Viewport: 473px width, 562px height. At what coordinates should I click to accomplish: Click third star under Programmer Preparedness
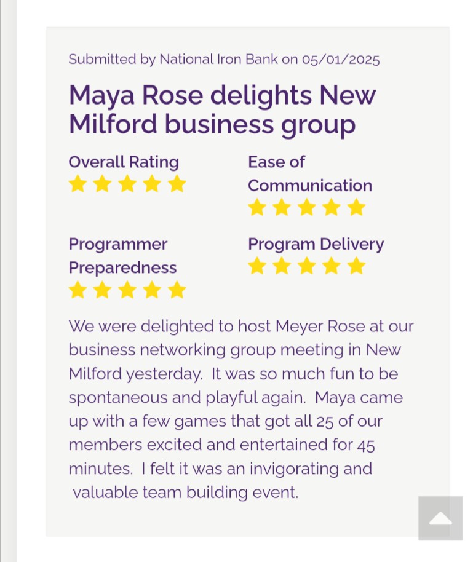pyautogui.click(x=127, y=290)
